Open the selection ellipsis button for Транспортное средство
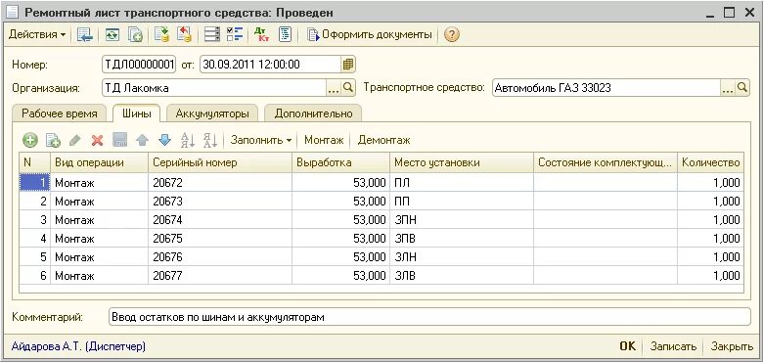 coord(727,88)
